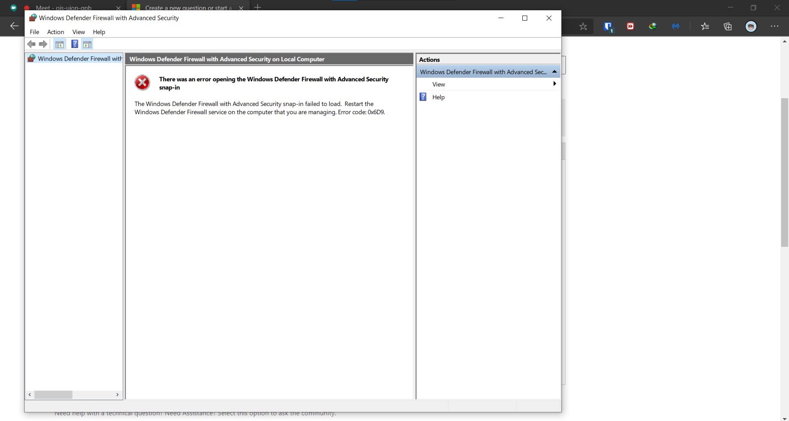The width and height of the screenshot is (789, 421).
Task: Switch to the Meet browser tab
Action: point(64,8)
